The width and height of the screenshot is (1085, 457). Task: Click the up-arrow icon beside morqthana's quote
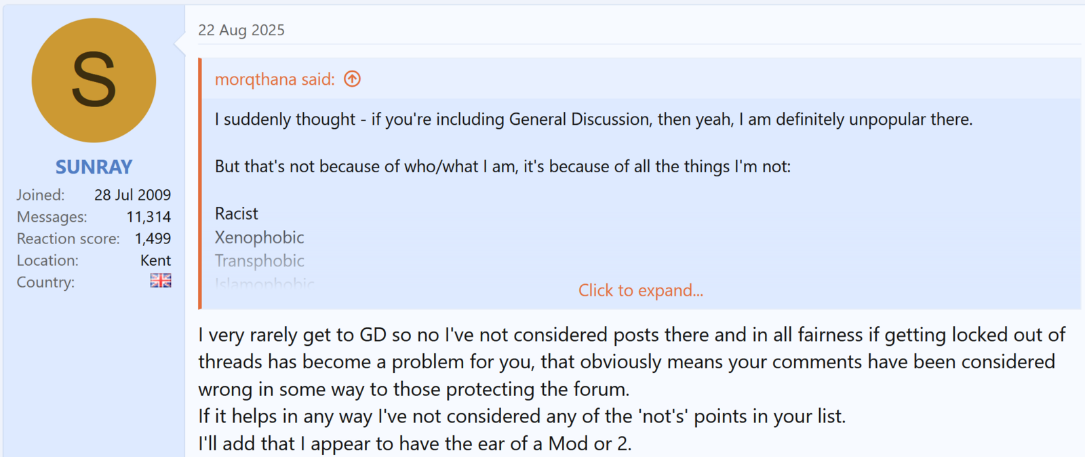click(x=352, y=79)
